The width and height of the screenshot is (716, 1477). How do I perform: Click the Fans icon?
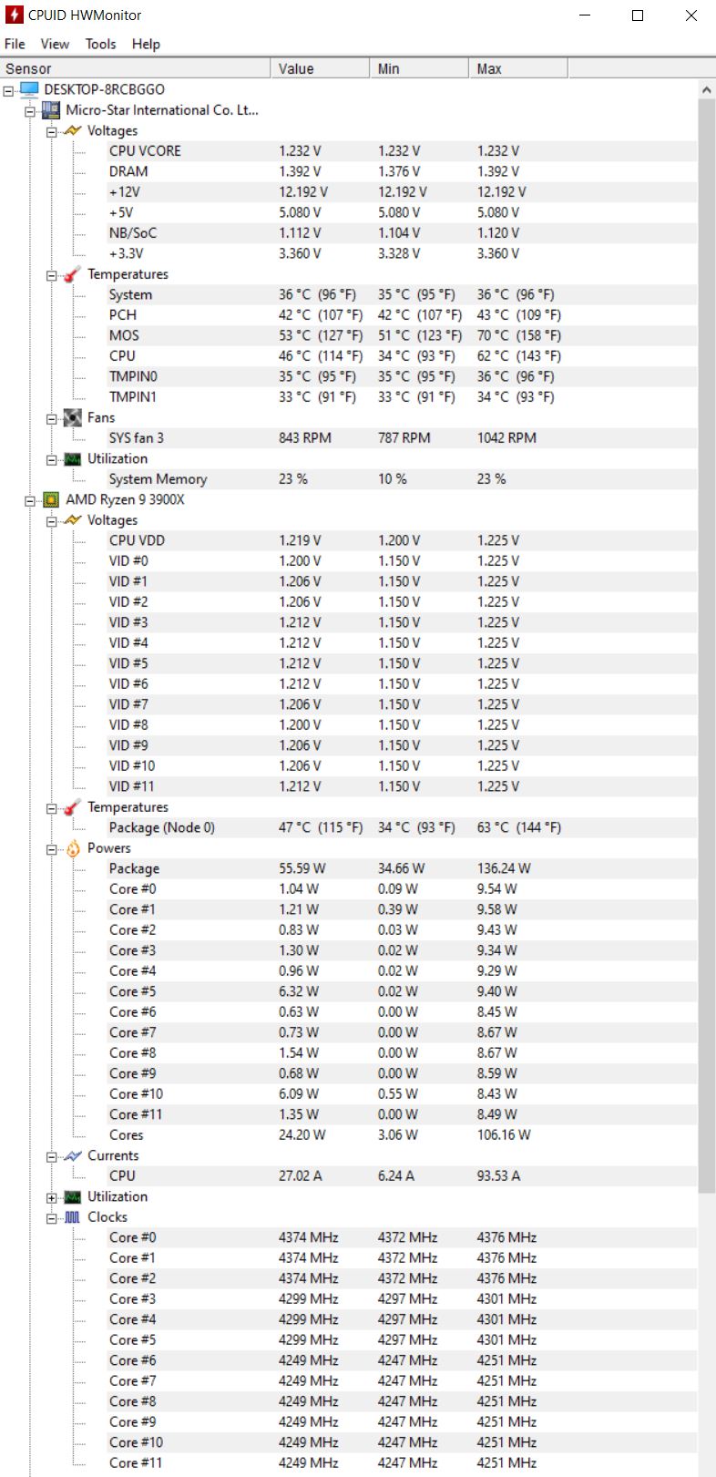73,417
